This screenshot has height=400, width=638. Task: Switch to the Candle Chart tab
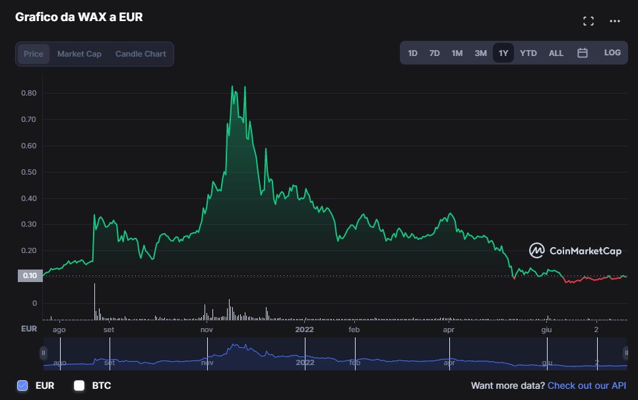(141, 53)
